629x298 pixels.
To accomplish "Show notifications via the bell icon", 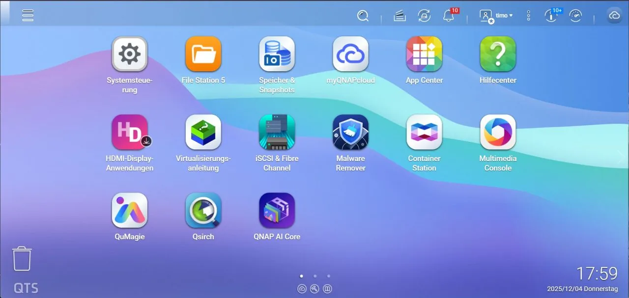I will (x=448, y=16).
